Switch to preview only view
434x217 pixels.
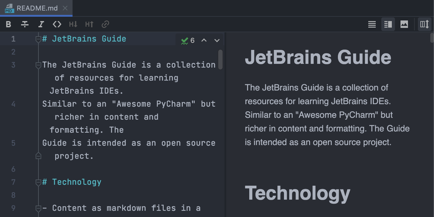pos(404,24)
